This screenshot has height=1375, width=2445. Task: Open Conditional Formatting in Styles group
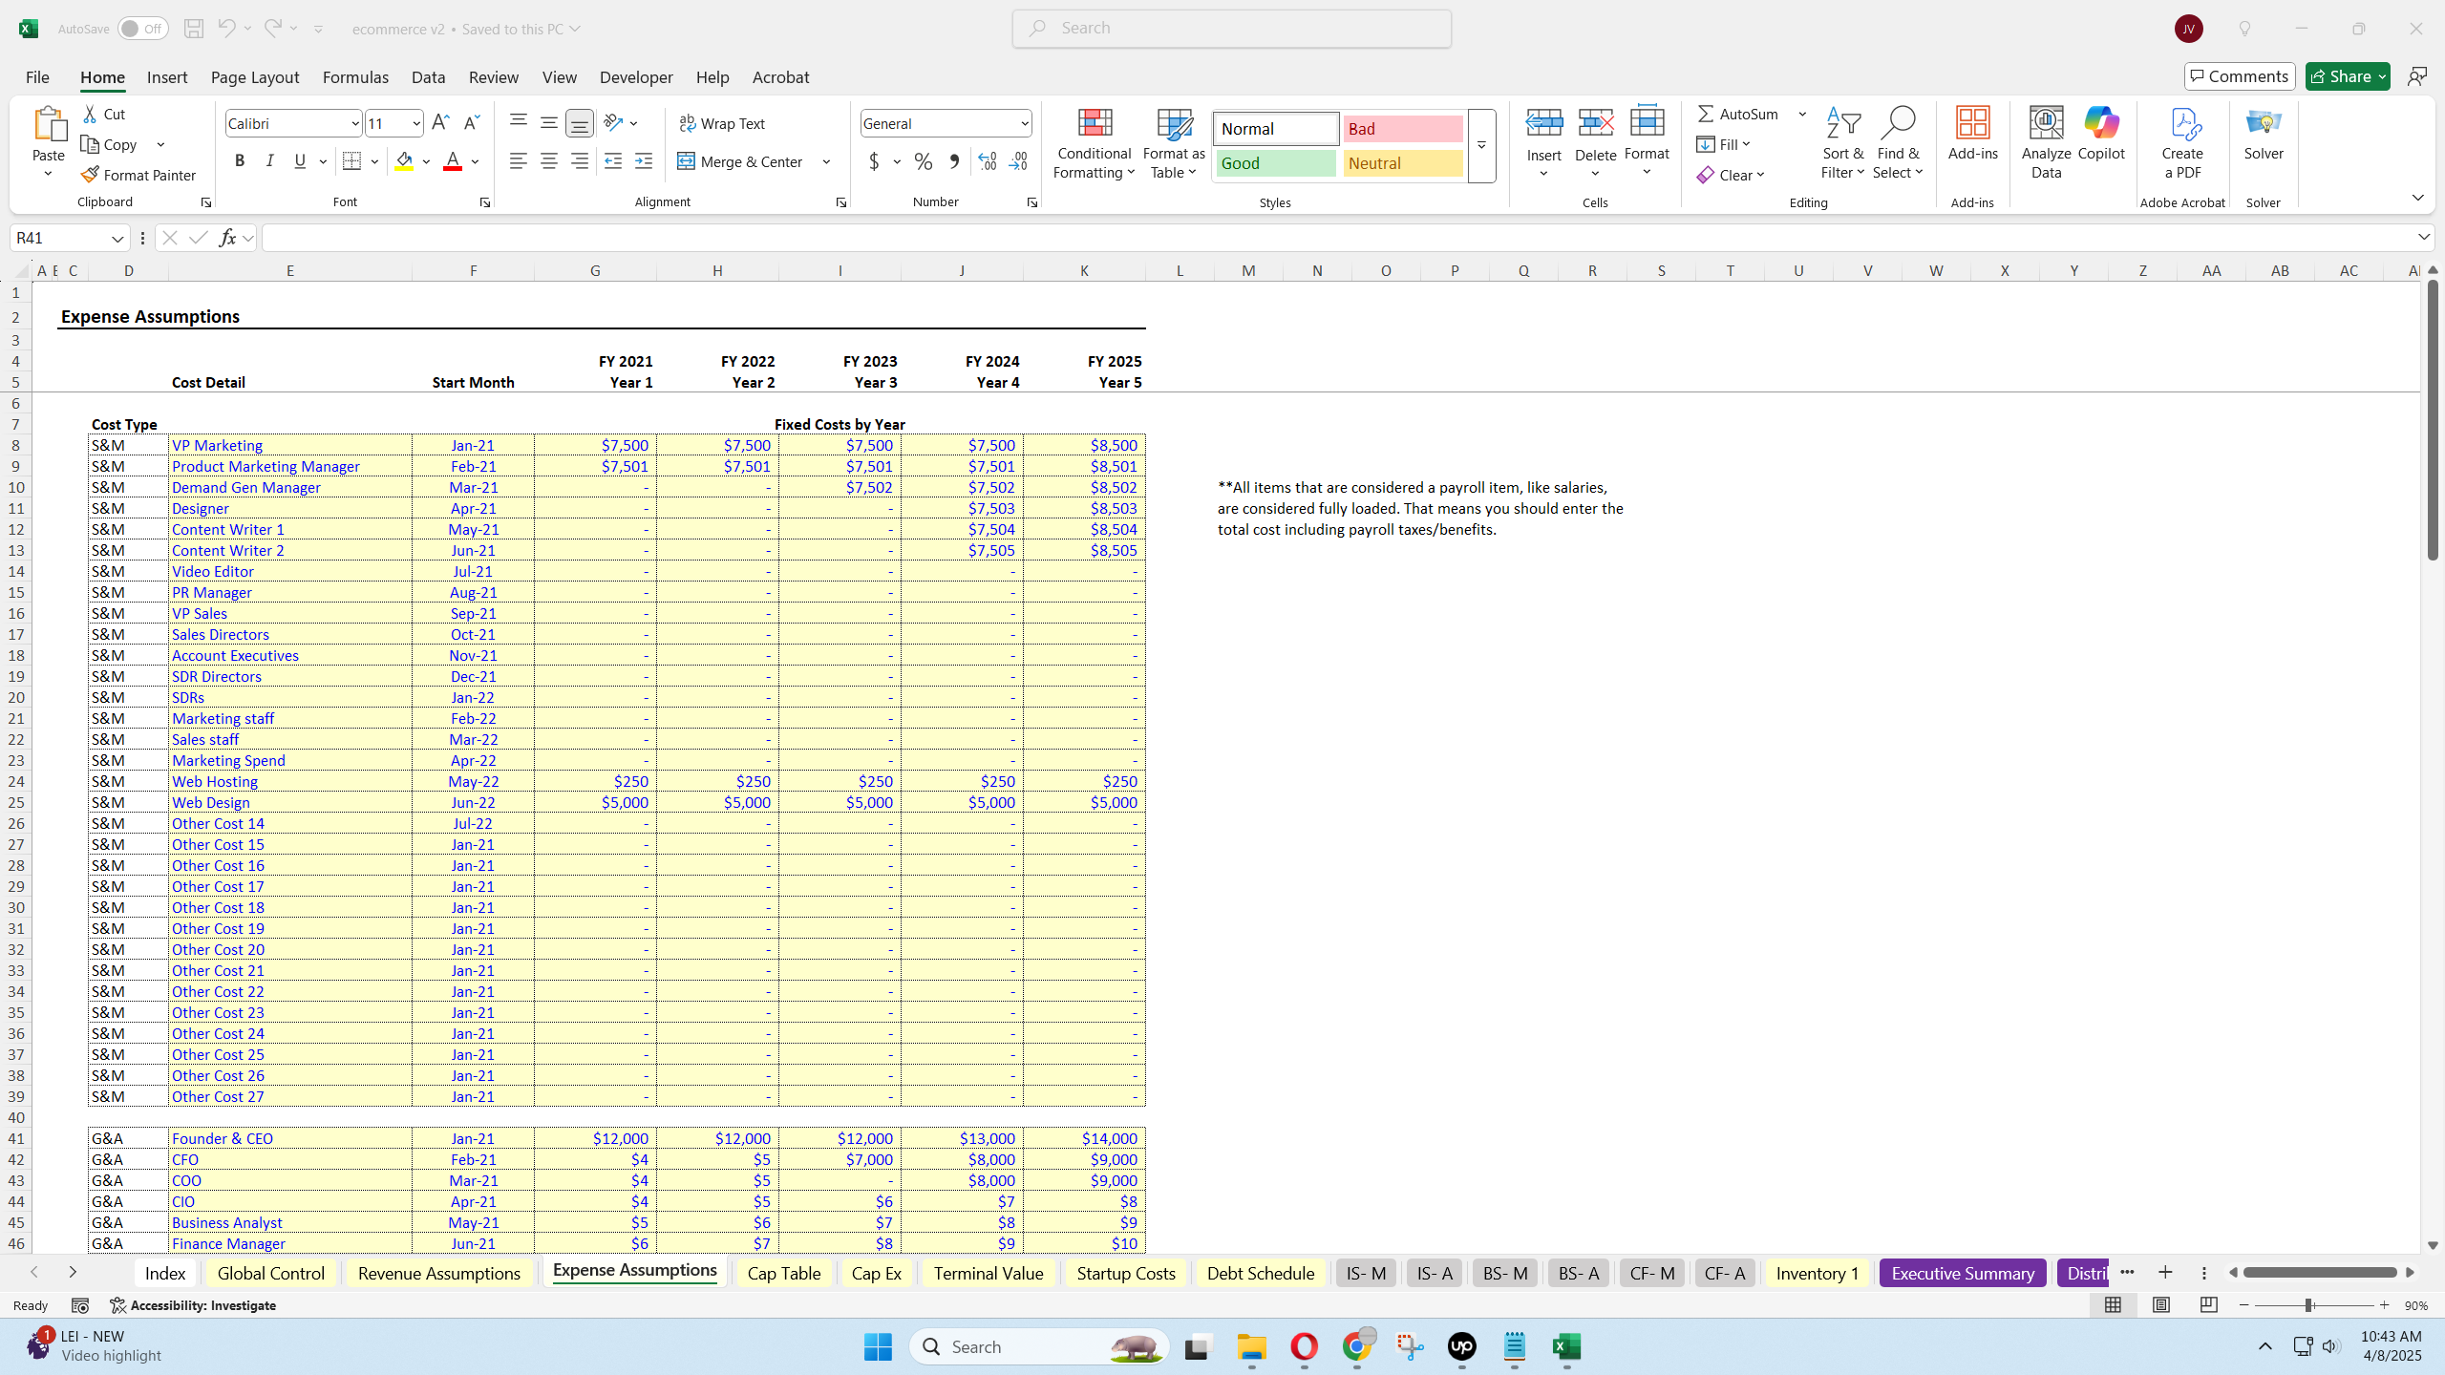click(x=1095, y=143)
